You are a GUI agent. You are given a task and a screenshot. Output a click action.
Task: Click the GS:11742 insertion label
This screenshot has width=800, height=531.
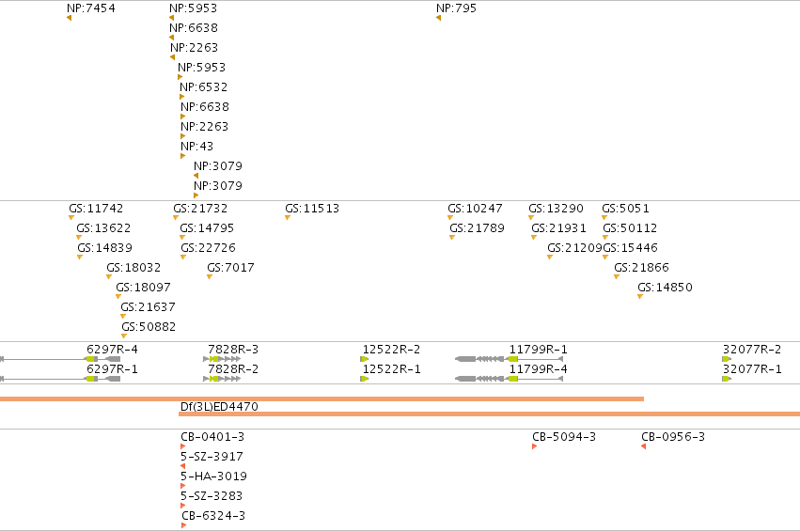tap(96, 208)
